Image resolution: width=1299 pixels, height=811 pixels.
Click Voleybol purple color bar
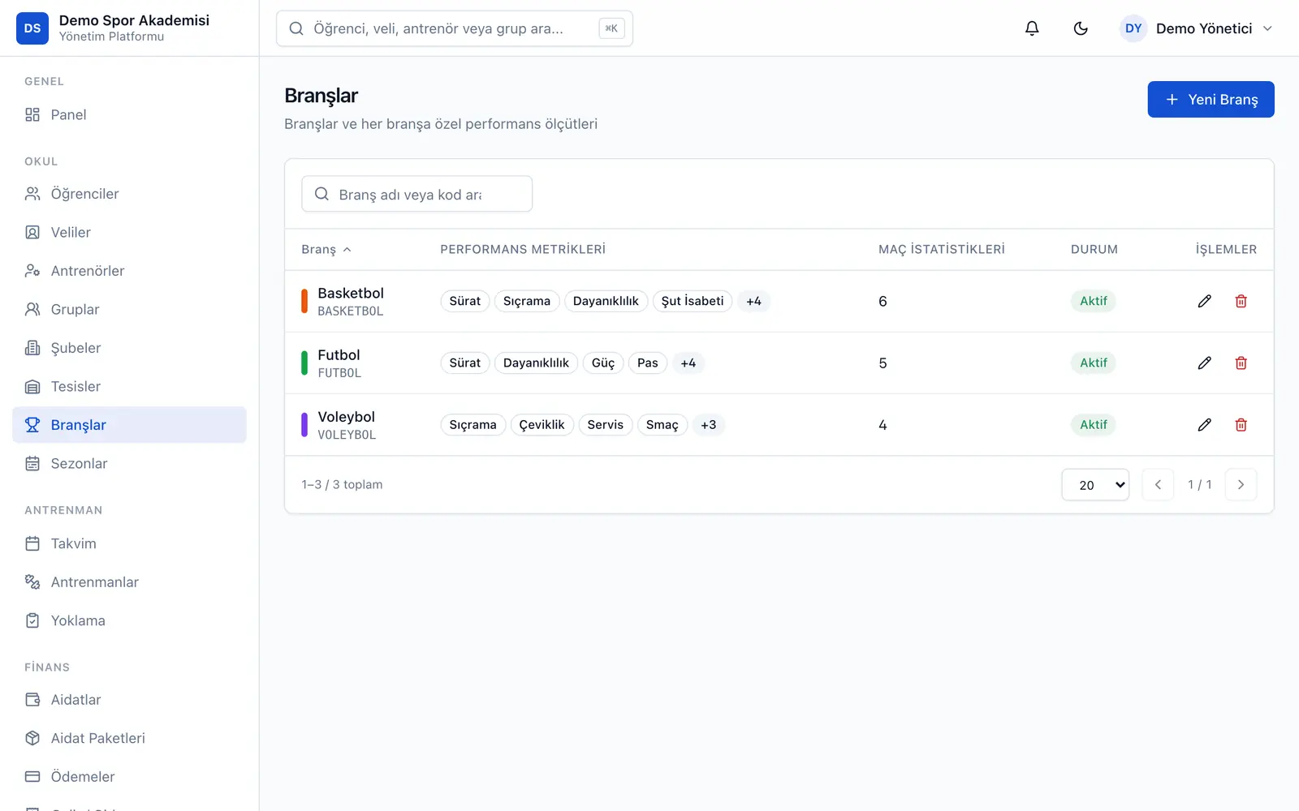(x=304, y=424)
